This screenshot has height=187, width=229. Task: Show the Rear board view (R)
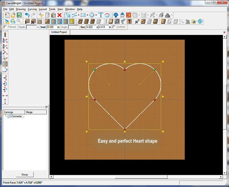(x=33, y=21)
